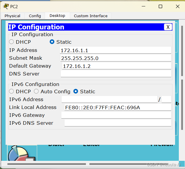Select the IPv6 Static radio button
Image resolution: width=185 pixels, height=169 pixels.
pyautogui.click(x=76, y=91)
